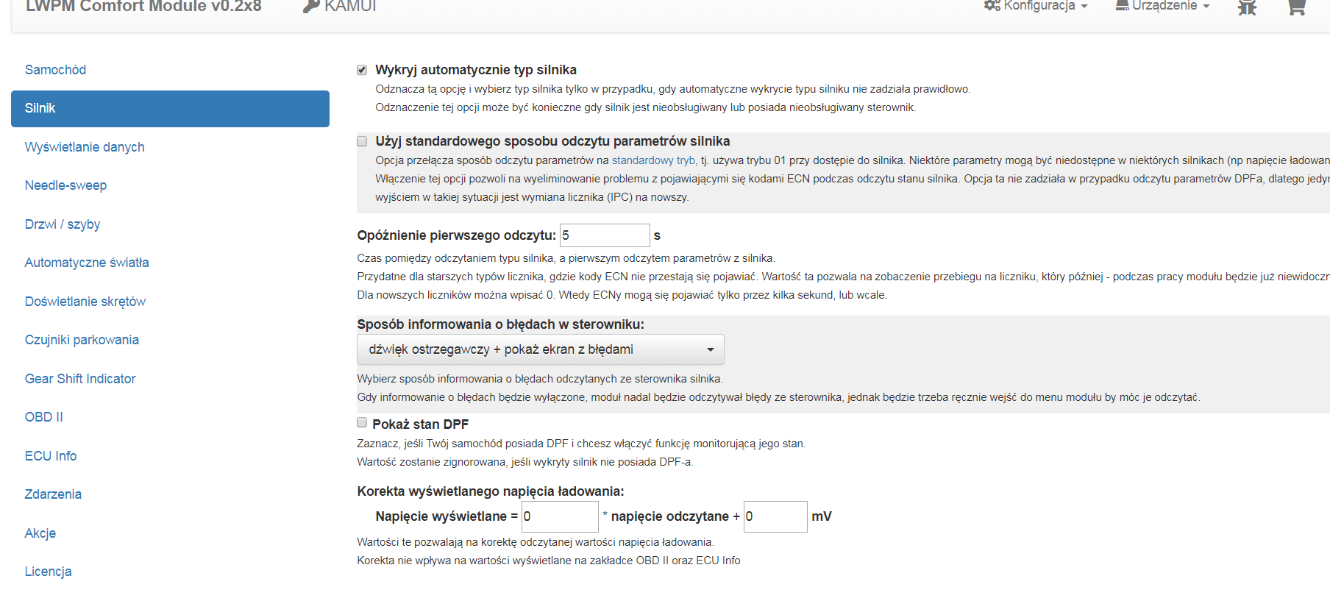Click the mV voltage offset input field
1330x601 pixels.
tap(775, 516)
